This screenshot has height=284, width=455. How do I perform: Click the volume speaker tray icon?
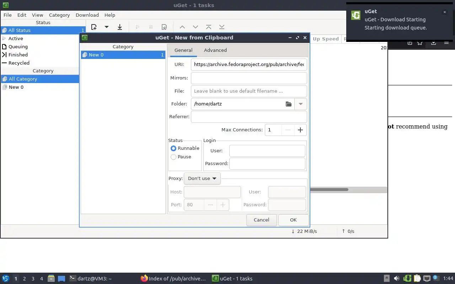[397, 279]
